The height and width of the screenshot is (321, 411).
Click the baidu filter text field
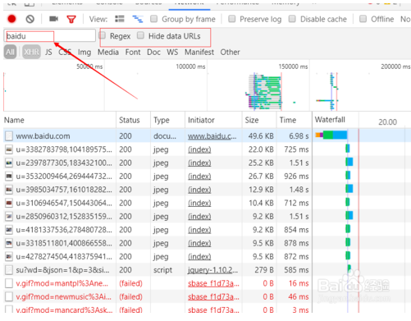[x=50, y=36]
